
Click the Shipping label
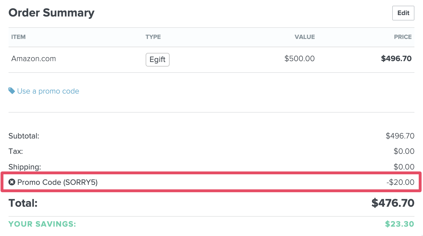pyautogui.click(x=25, y=167)
